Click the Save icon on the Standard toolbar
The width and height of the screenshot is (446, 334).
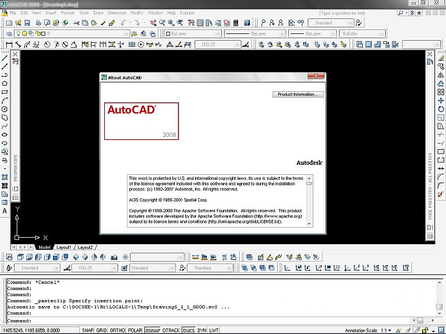pos(26,22)
